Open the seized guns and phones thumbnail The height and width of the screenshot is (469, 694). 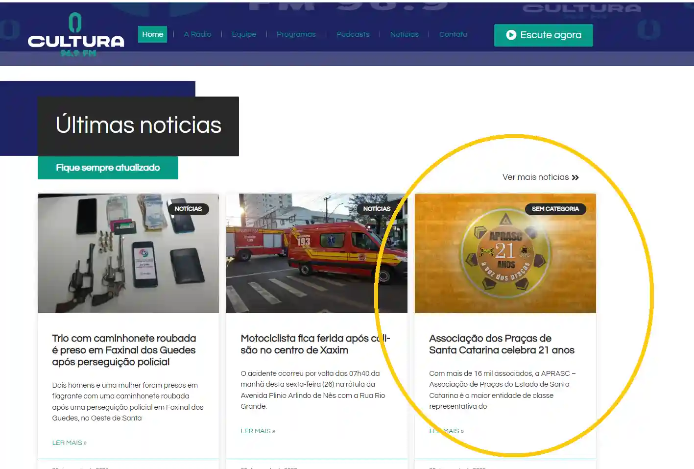(128, 253)
